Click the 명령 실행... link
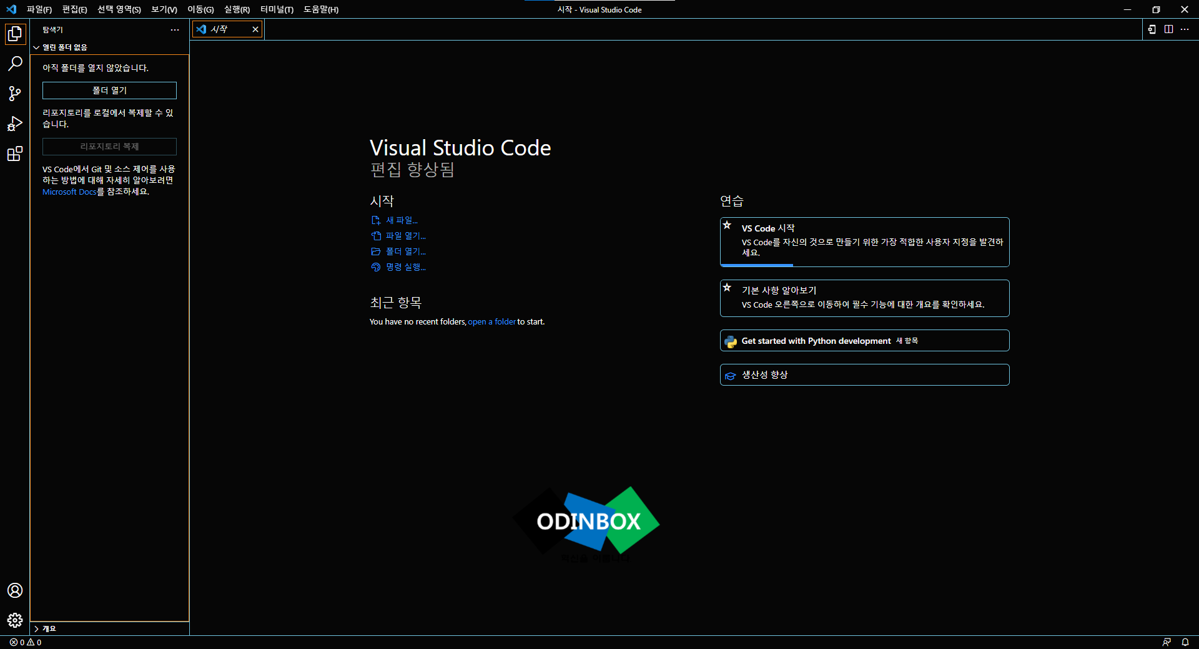Screen dimensions: 1199x649 point(398,267)
